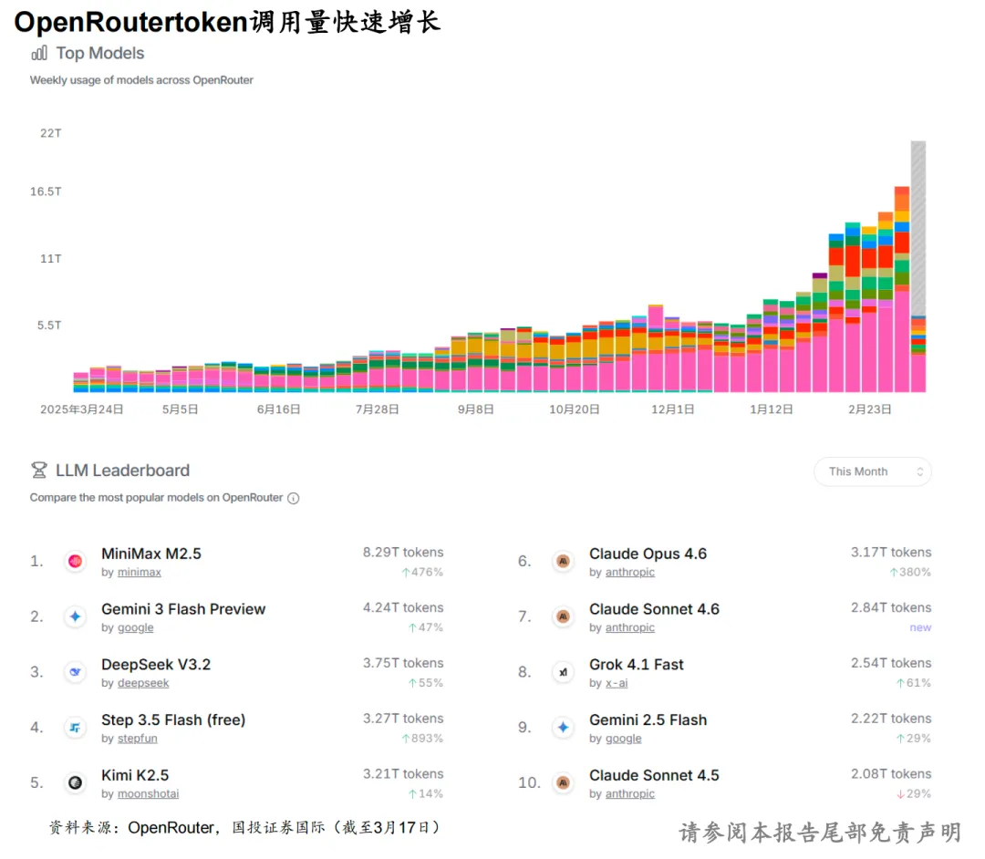Viewport: 985px width, 859px height.
Task: Click the Claude Sonnet 4.5 logo icon
Action: pos(564,782)
